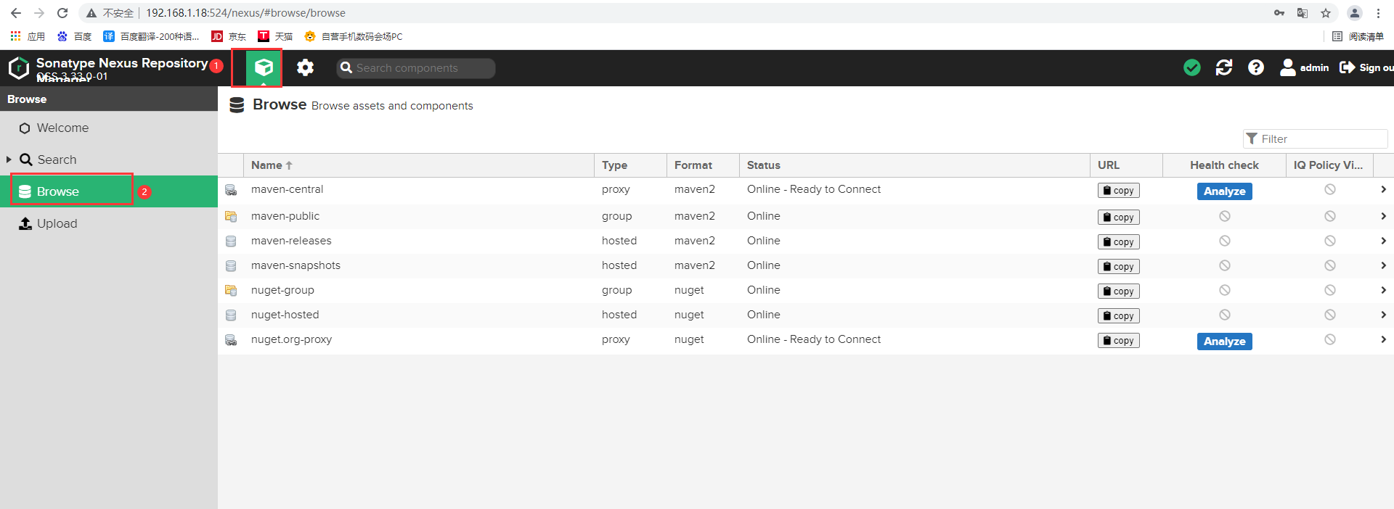Sort by the Name column header

[418, 165]
